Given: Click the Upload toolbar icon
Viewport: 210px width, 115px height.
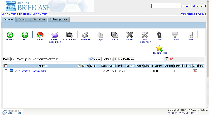Looking at the screenshot, I should pos(175,35).
